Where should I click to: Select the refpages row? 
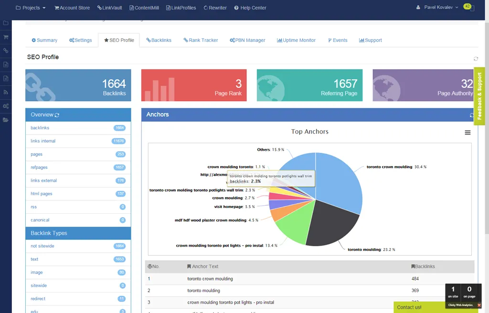point(78,167)
